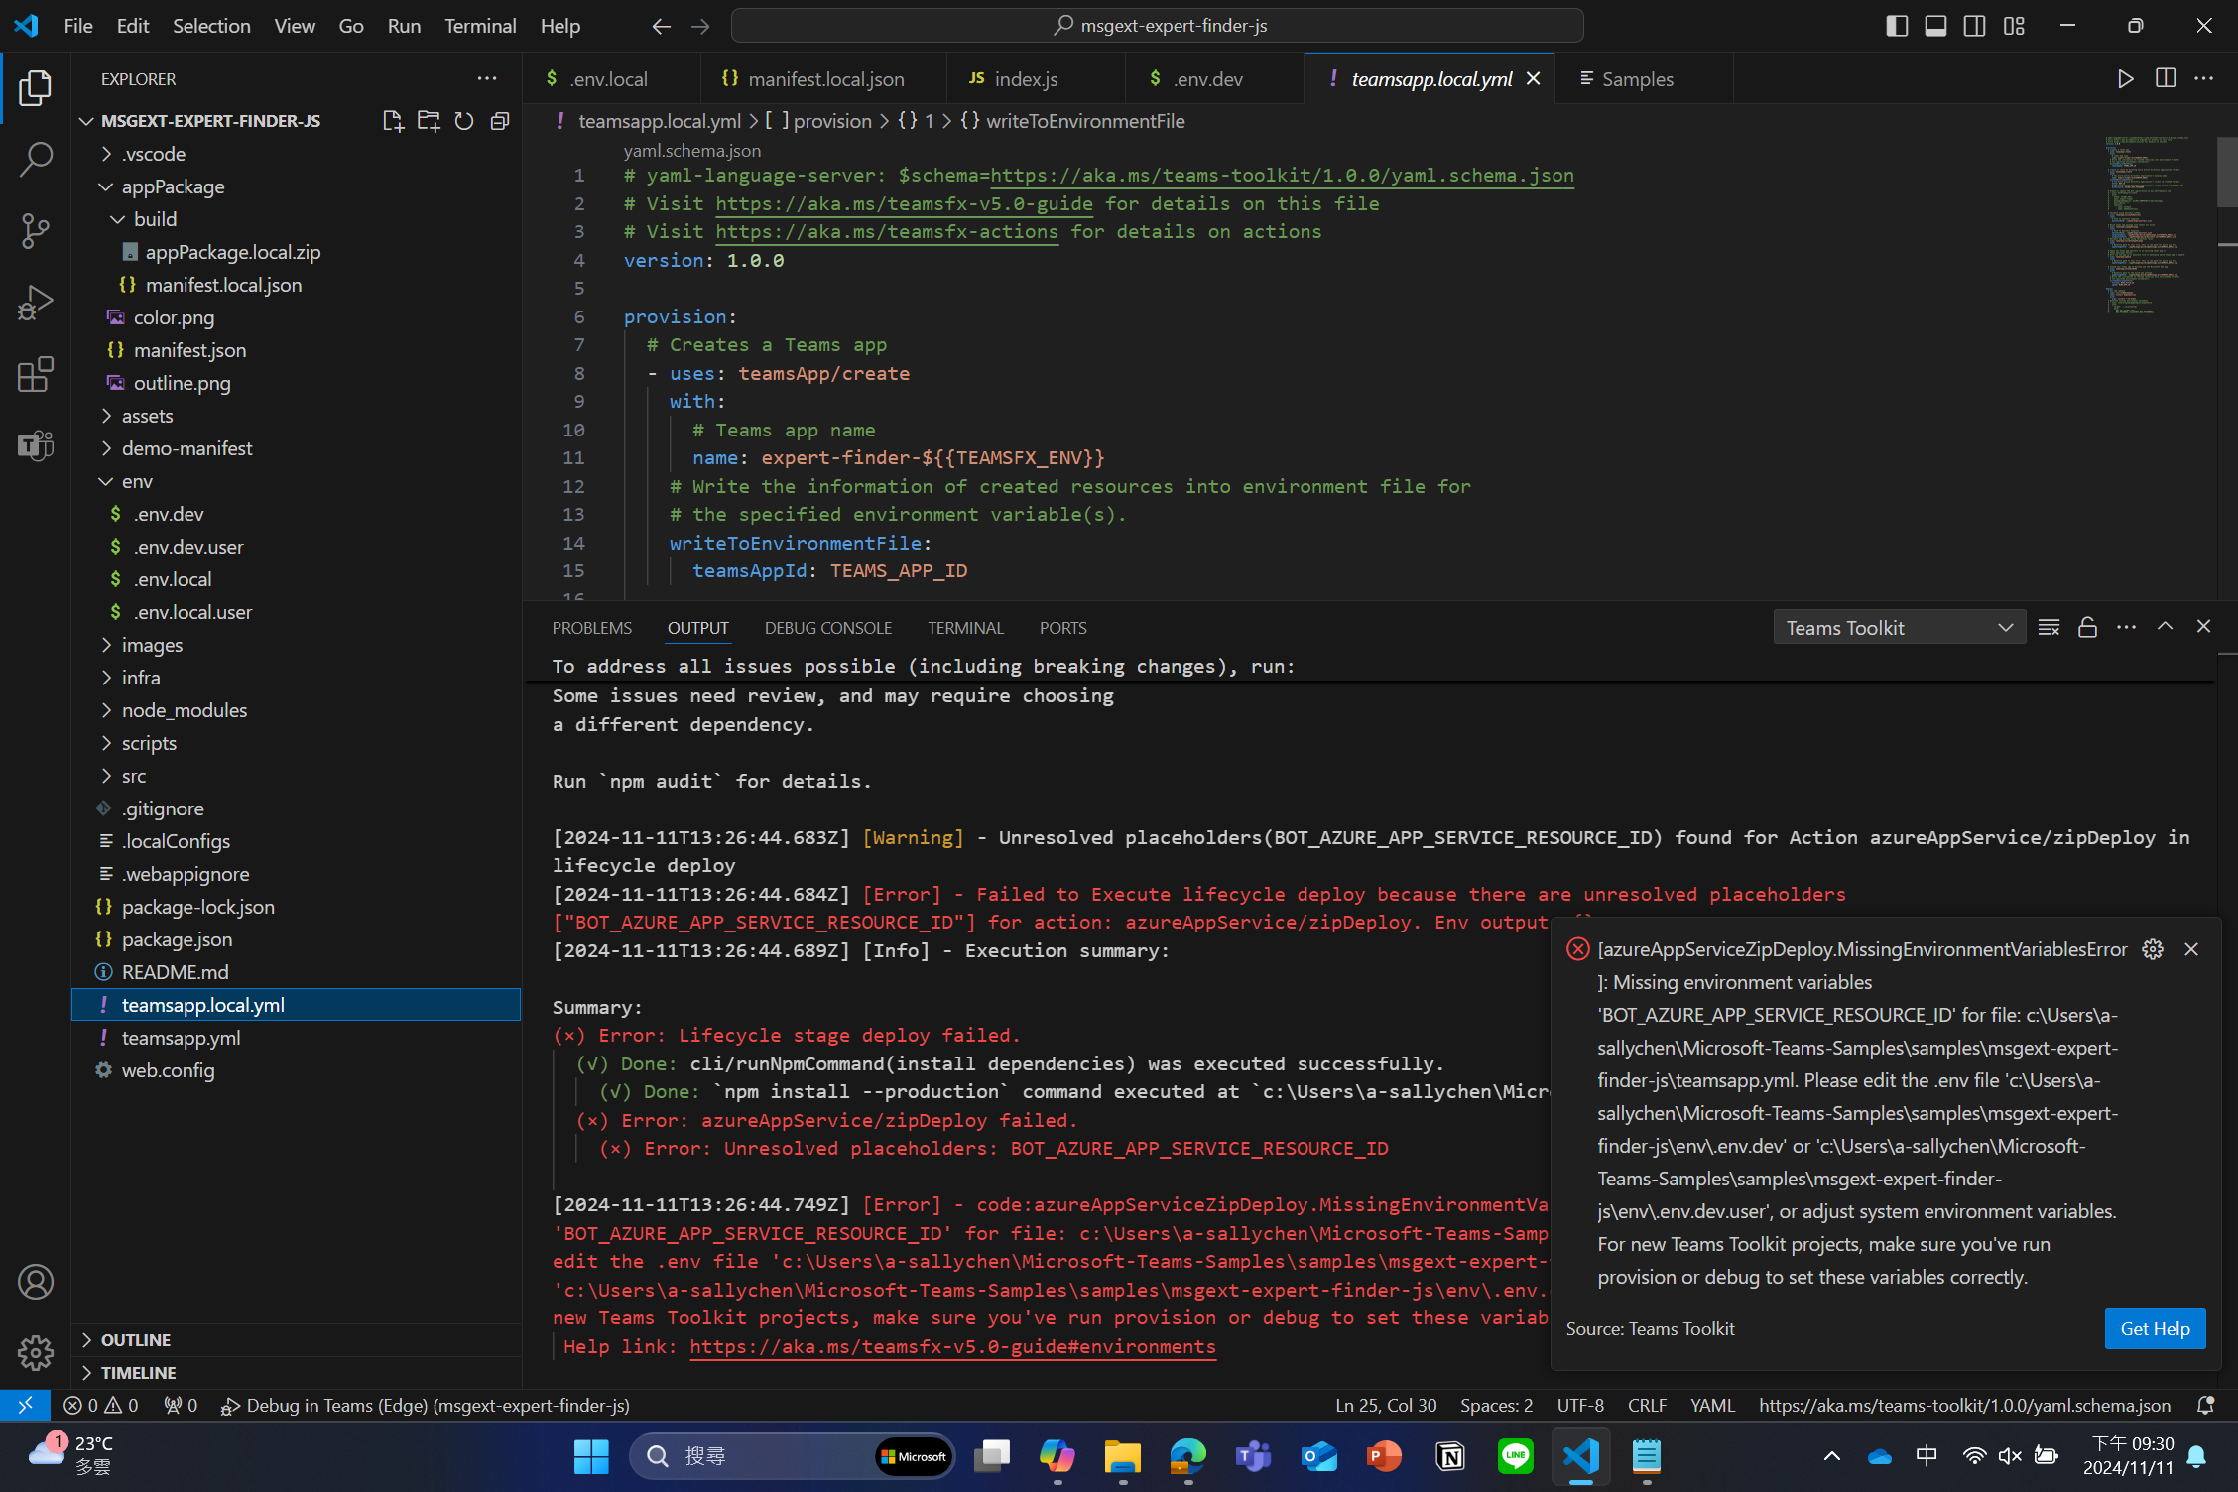Open the remote window indicator
The width and height of the screenshot is (2238, 1492).
pos(25,1405)
